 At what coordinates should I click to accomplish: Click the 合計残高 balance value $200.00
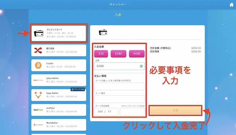[x=196, y=52]
